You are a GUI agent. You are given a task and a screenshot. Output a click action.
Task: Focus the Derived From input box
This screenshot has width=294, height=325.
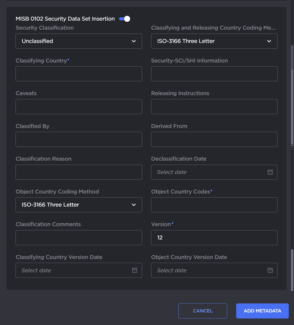[214, 139]
